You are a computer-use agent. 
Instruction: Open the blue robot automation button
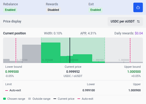138,7
